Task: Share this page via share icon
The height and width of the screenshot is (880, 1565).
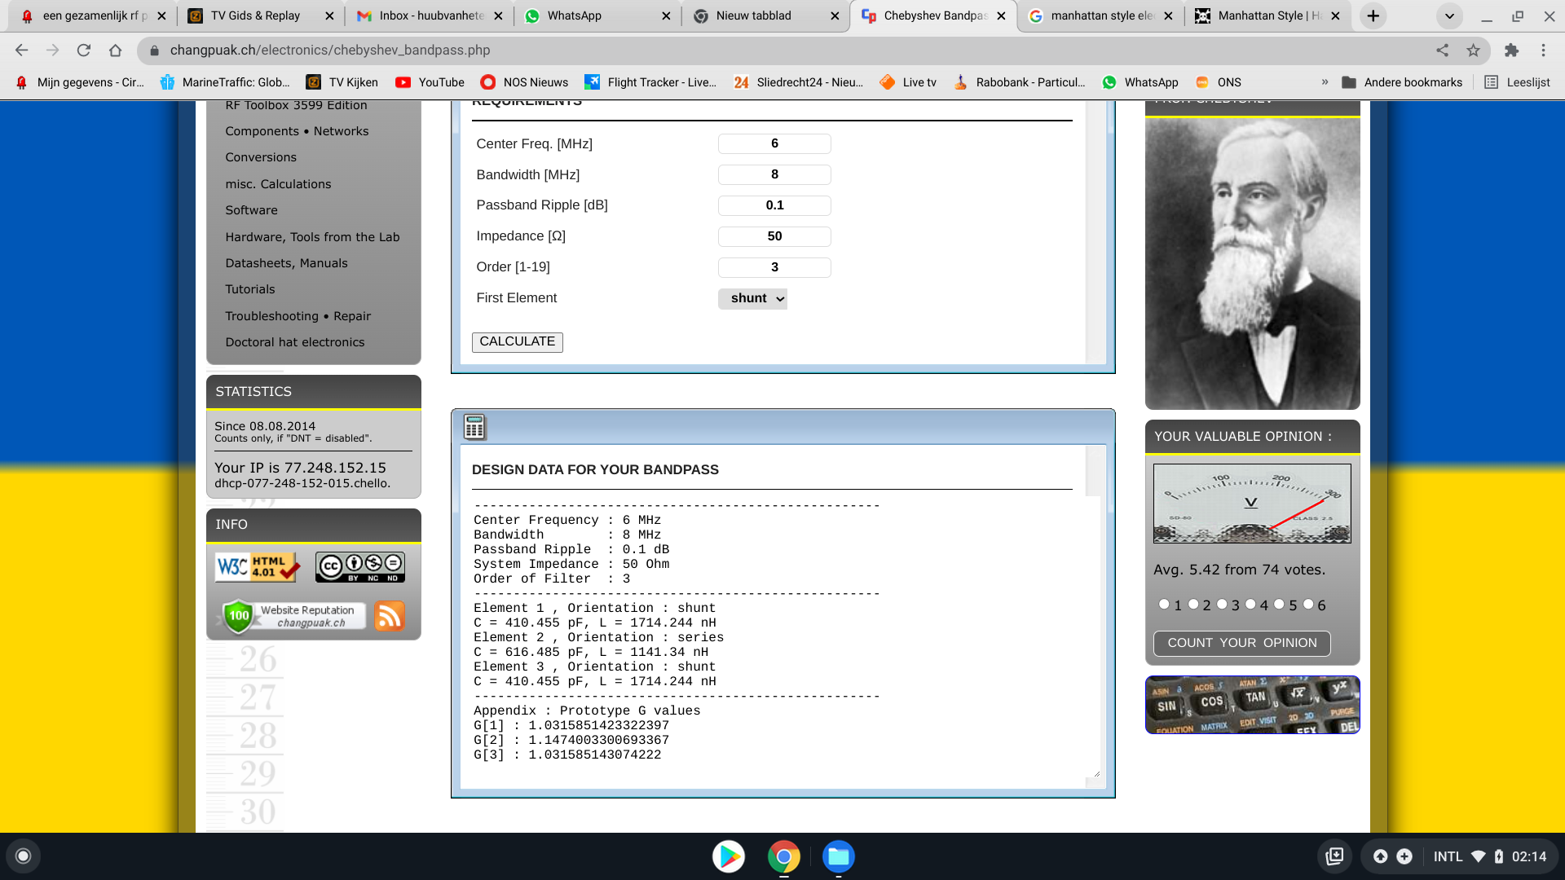Action: (x=1442, y=51)
